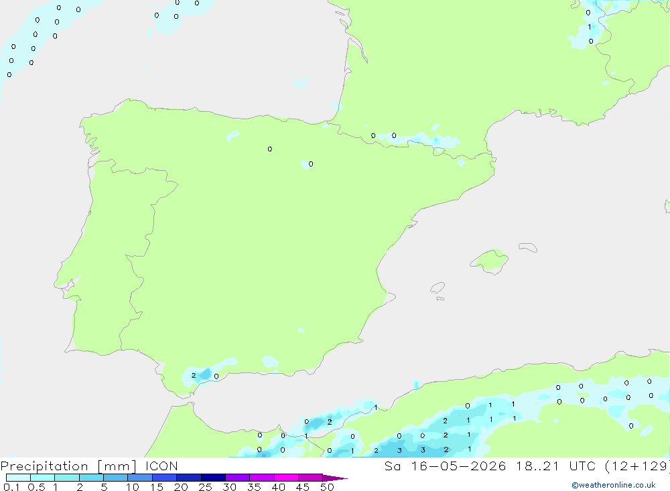
Task: Click the 0.1–0.5 mm palest cyan legend swatch
Action: coord(18,478)
